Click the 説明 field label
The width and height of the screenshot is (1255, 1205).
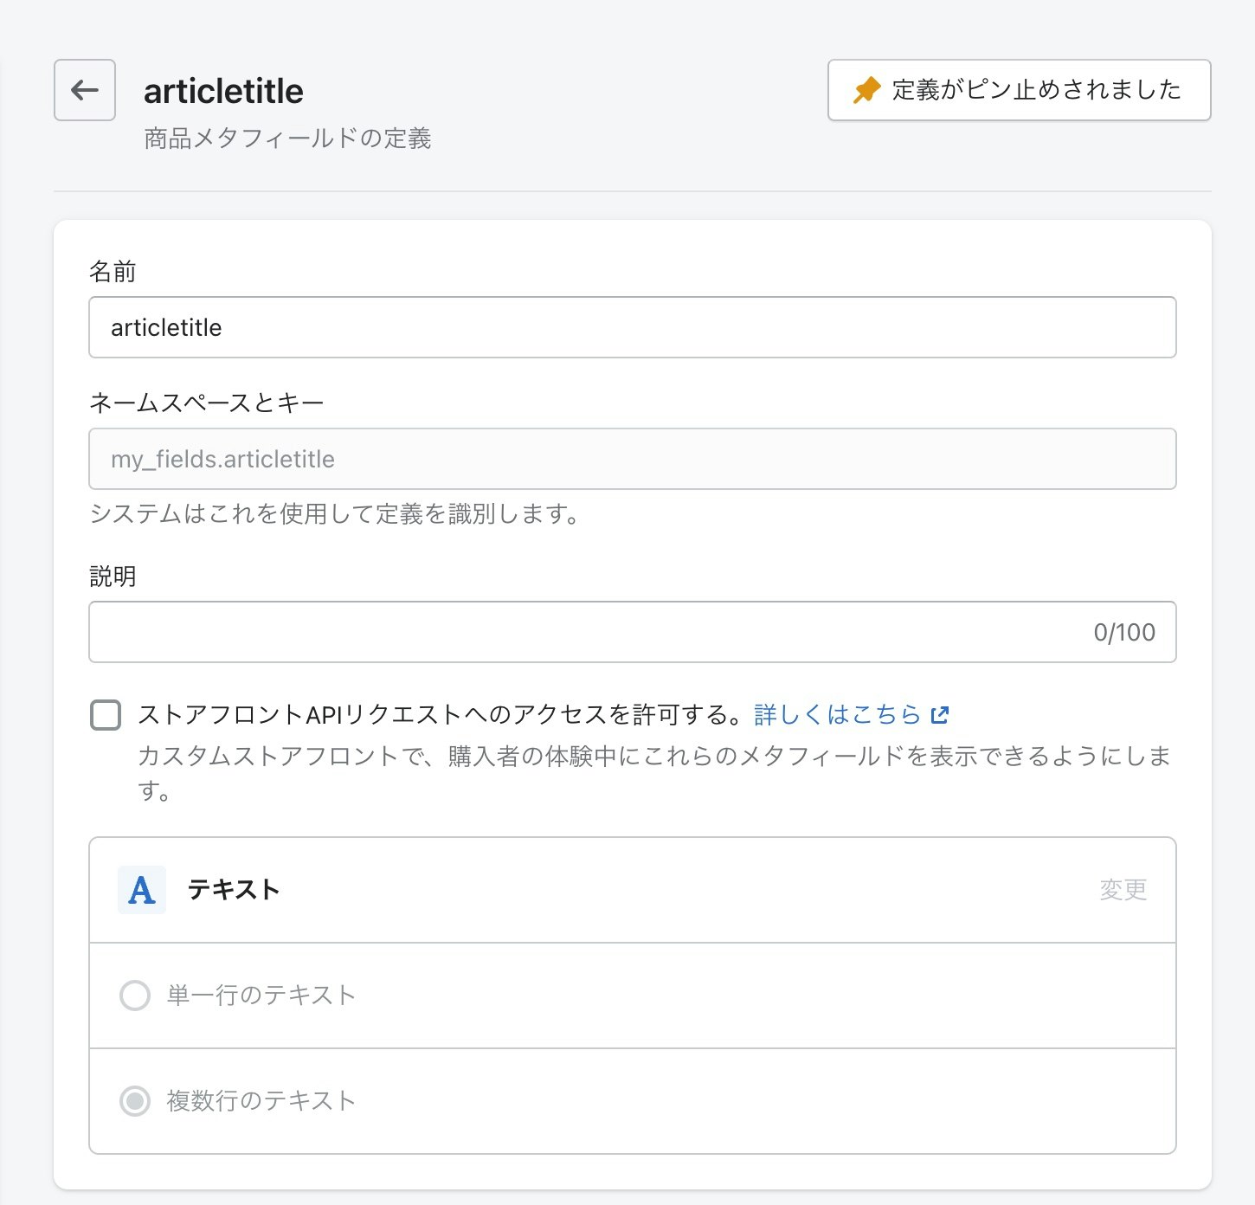click(112, 575)
